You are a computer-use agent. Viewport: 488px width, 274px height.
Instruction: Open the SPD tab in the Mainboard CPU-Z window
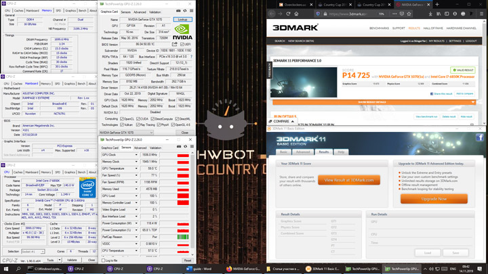pos(57,84)
